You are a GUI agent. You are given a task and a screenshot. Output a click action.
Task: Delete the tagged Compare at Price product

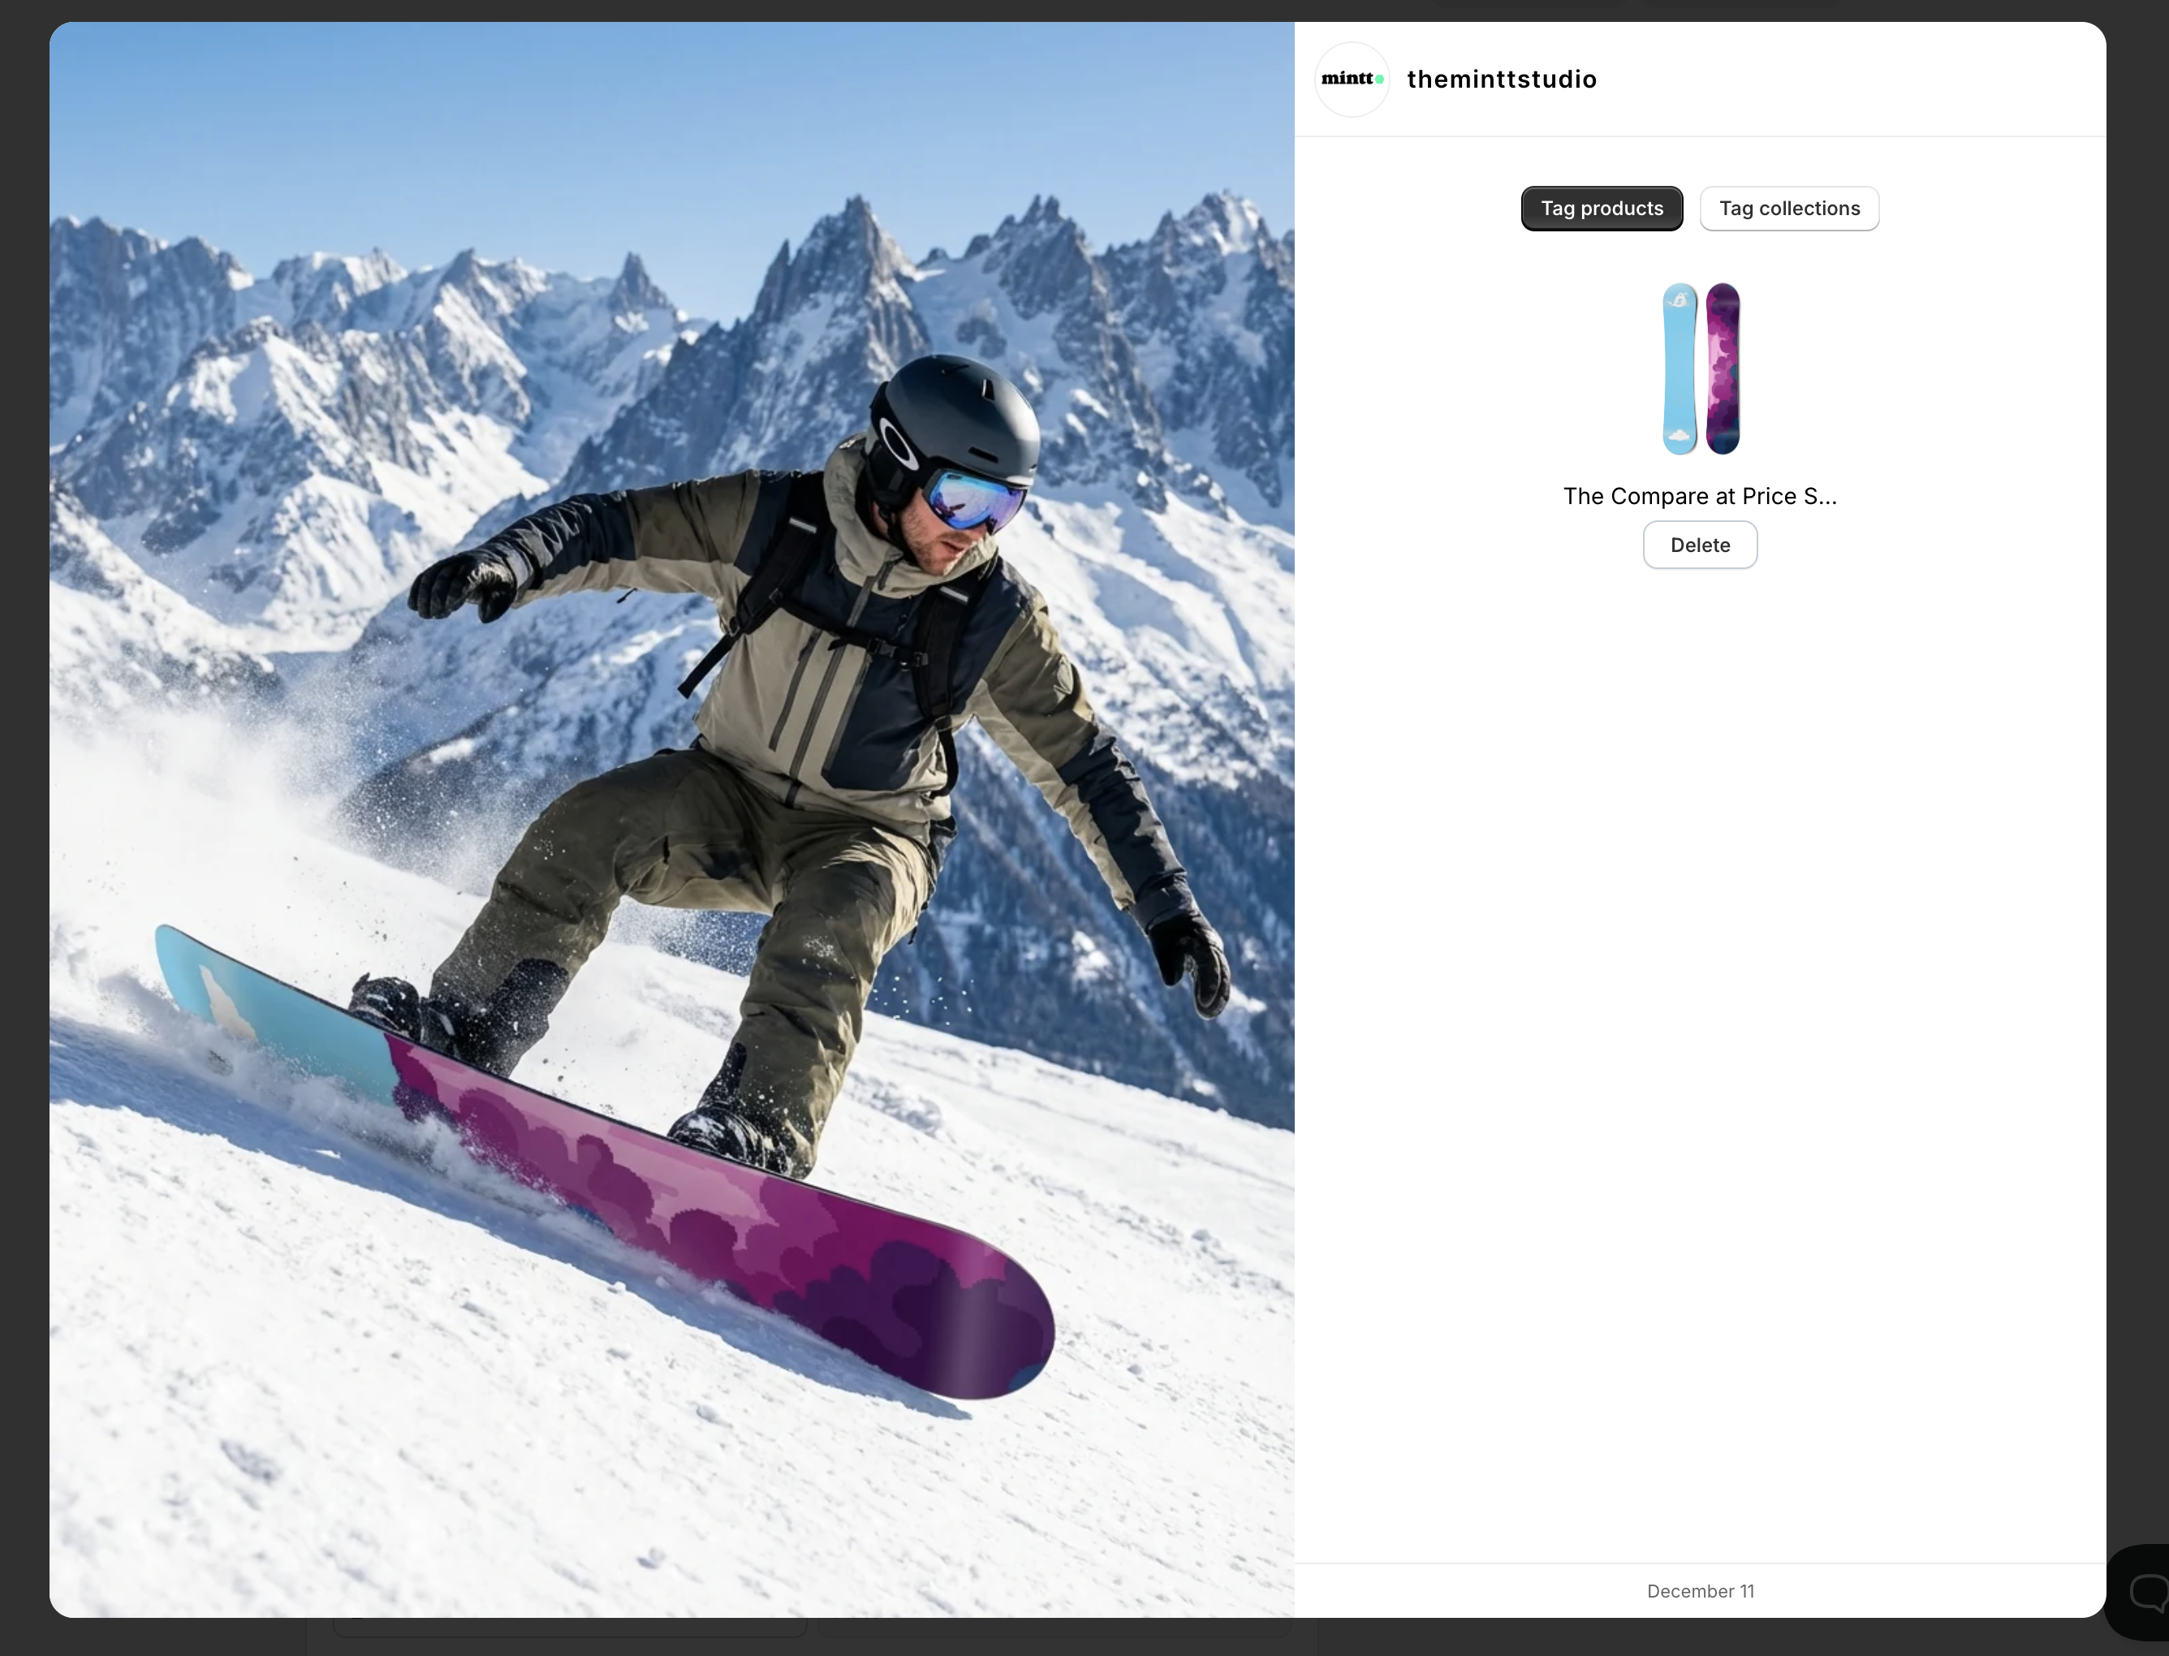click(x=1699, y=546)
